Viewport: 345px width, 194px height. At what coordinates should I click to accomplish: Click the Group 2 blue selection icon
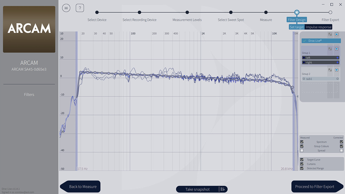pyautogui.click(x=336, y=70)
